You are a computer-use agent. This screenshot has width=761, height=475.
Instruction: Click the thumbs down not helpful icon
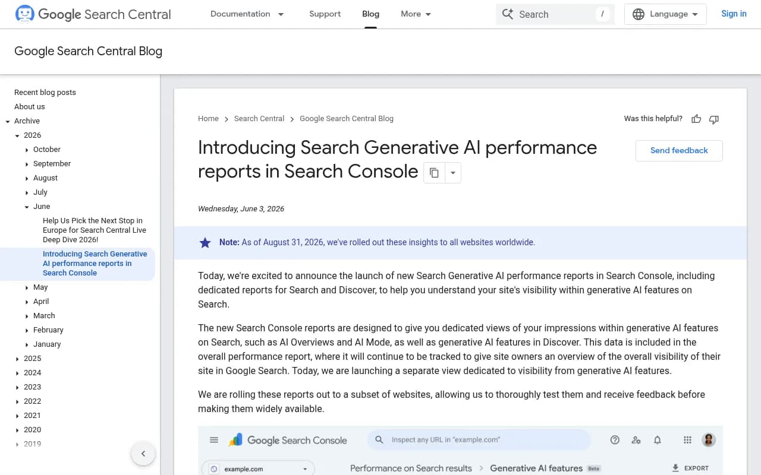click(x=714, y=119)
